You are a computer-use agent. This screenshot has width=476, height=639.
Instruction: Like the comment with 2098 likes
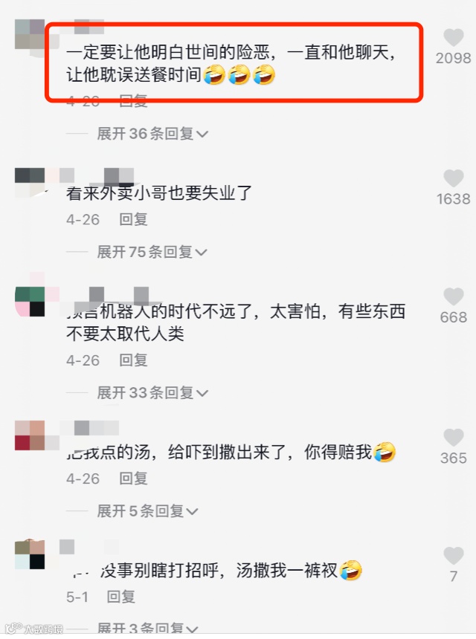click(453, 38)
